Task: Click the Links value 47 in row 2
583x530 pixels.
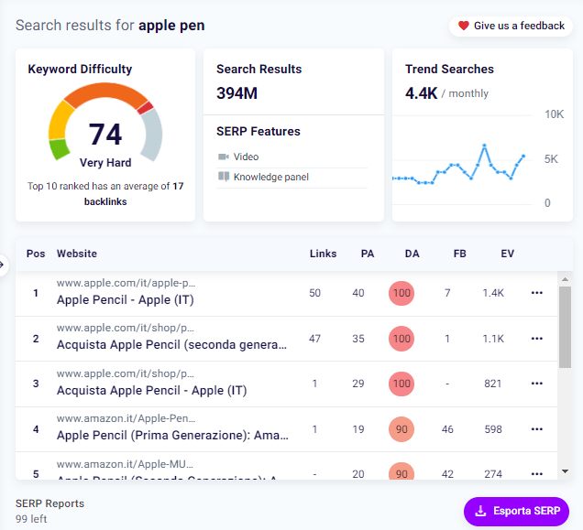Action: click(314, 339)
